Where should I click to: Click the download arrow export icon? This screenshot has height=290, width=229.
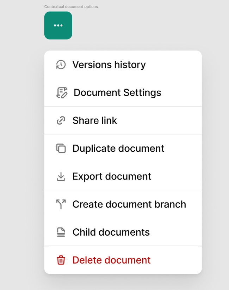[x=61, y=176]
